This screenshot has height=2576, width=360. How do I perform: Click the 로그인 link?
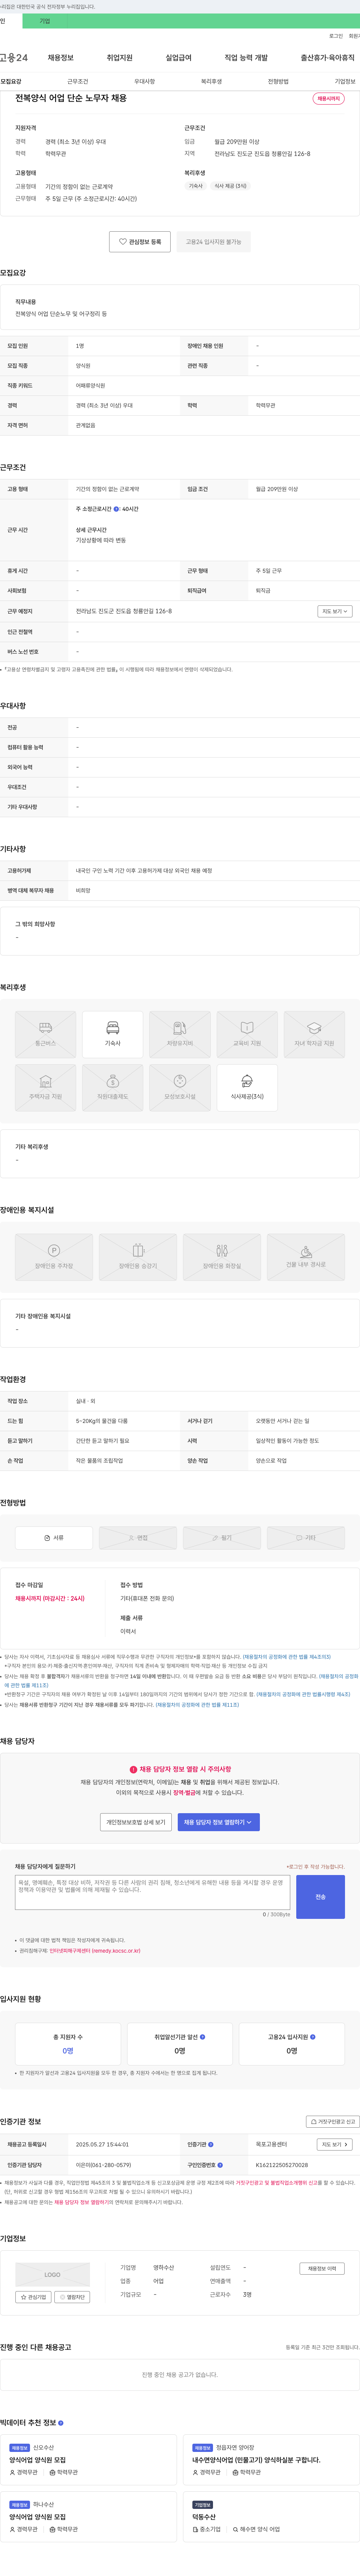(x=336, y=36)
